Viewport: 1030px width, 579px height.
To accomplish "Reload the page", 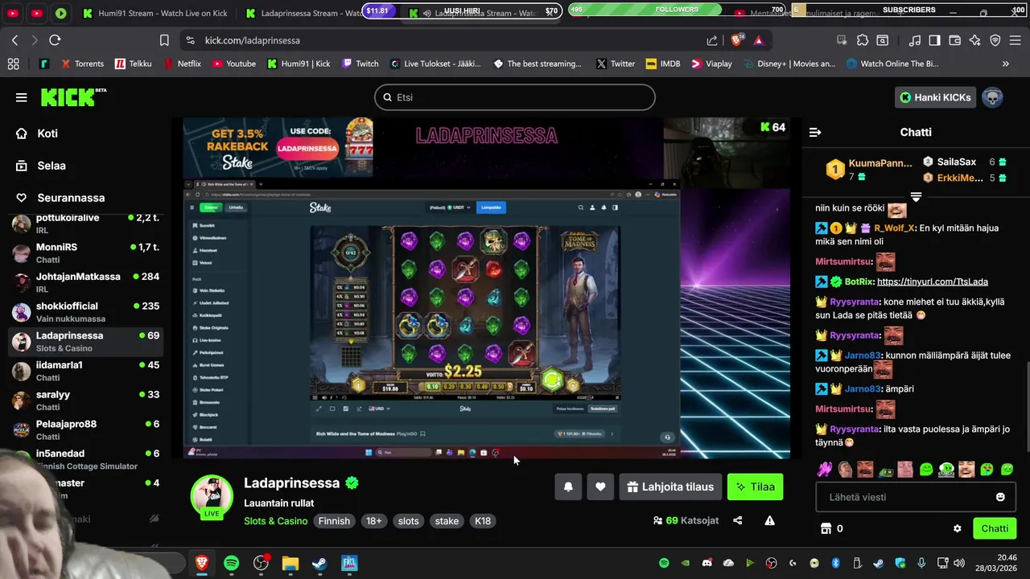I will (55, 40).
